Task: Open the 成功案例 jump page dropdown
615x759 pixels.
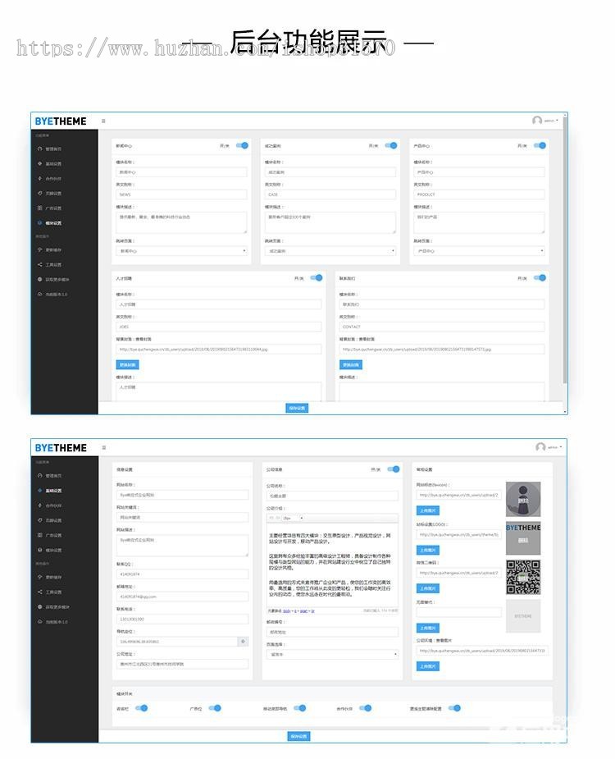Action: (x=330, y=251)
